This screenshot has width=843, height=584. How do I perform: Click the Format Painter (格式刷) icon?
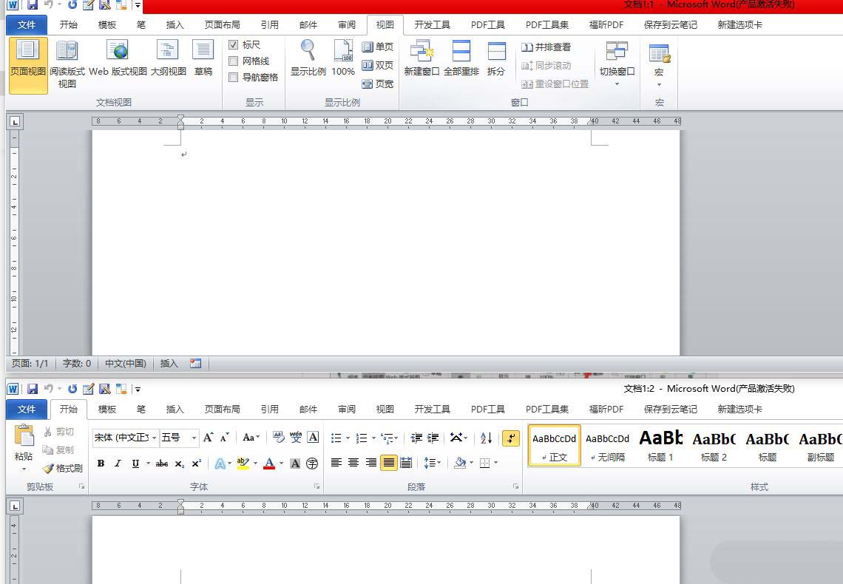49,469
